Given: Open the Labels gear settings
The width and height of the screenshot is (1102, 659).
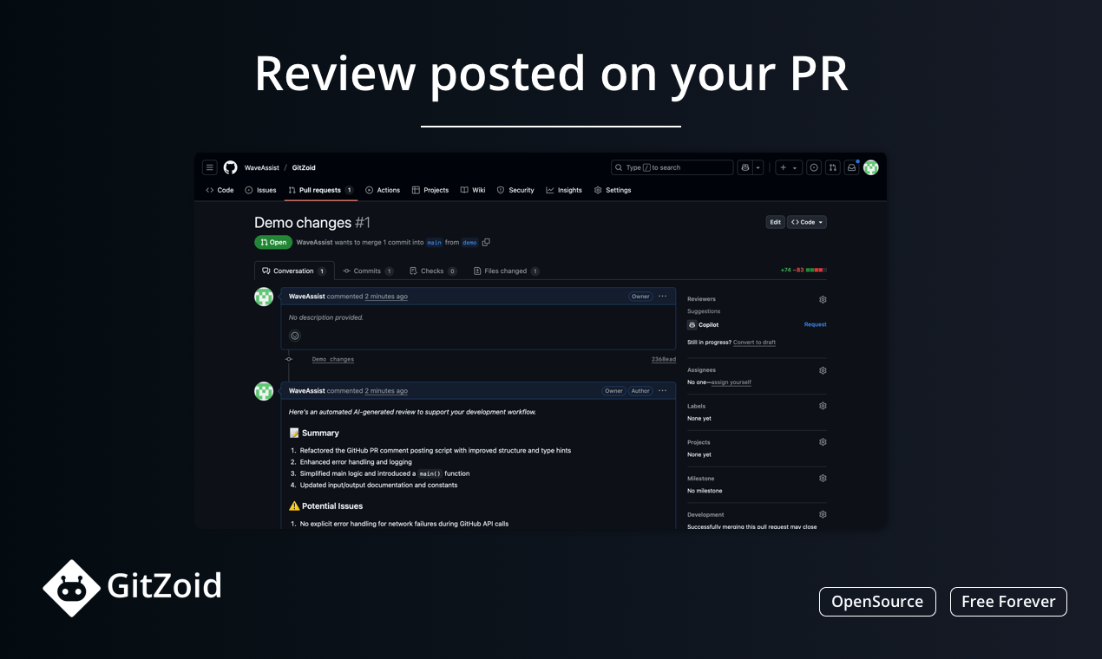Looking at the screenshot, I should tap(823, 406).
